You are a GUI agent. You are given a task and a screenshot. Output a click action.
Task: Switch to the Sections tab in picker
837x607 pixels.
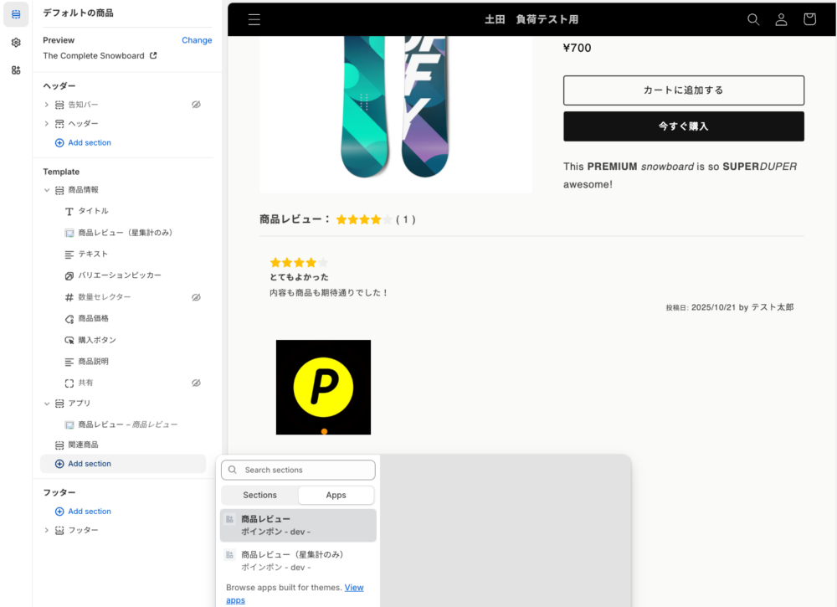(x=259, y=495)
